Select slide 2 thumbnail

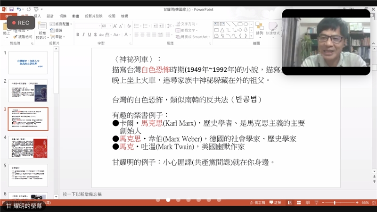28,91
